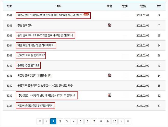Open post '1000억으로 뭘 한다구요?'
Screen dimensions: 168x127
tap(31, 55)
